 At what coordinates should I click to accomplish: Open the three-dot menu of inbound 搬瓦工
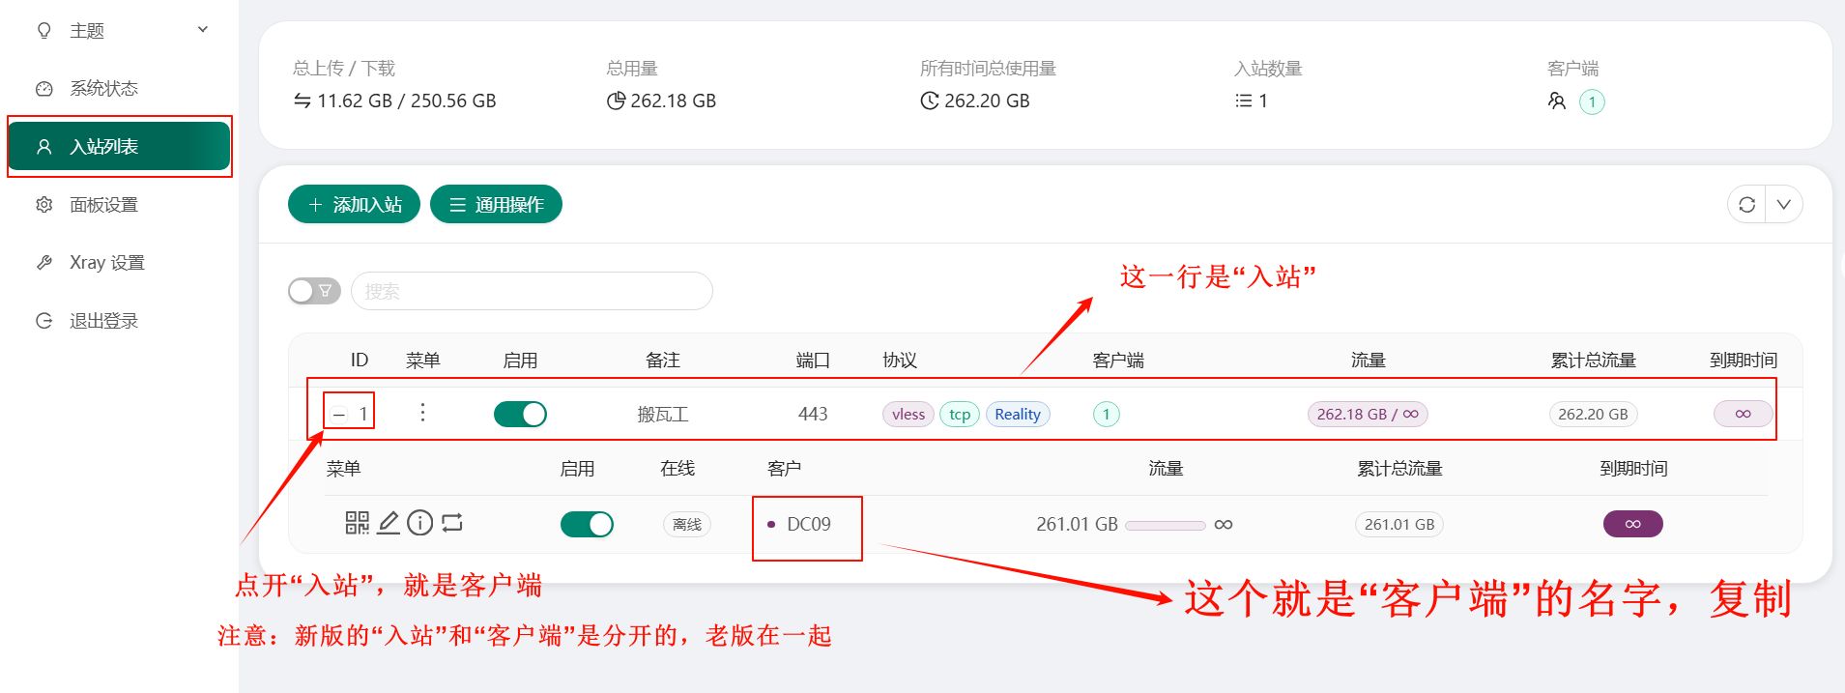(x=422, y=413)
